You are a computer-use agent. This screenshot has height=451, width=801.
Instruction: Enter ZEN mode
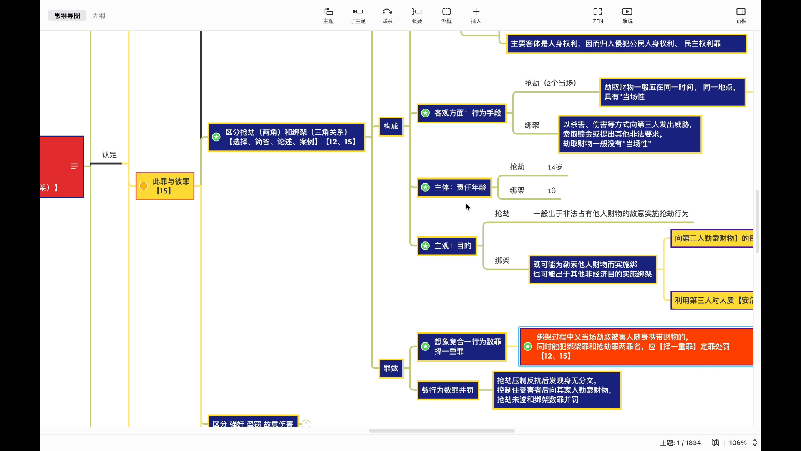(x=598, y=15)
